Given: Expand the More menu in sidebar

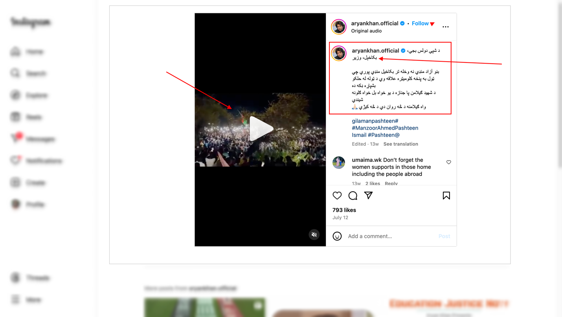Looking at the screenshot, I should click(26, 300).
